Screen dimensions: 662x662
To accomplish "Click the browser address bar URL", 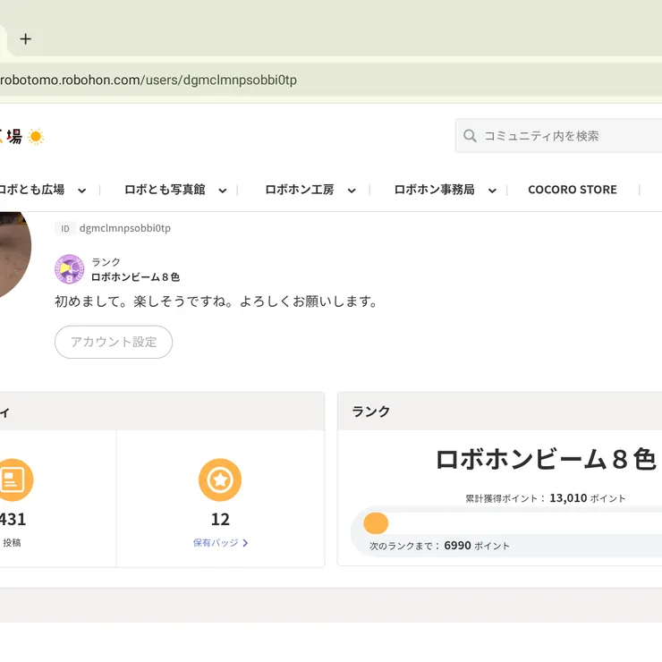I will [x=149, y=80].
